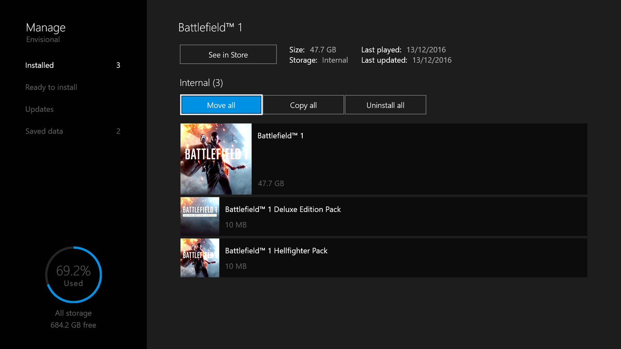Choose Copy all for internal items
The image size is (621, 349).
click(x=303, y=105)
